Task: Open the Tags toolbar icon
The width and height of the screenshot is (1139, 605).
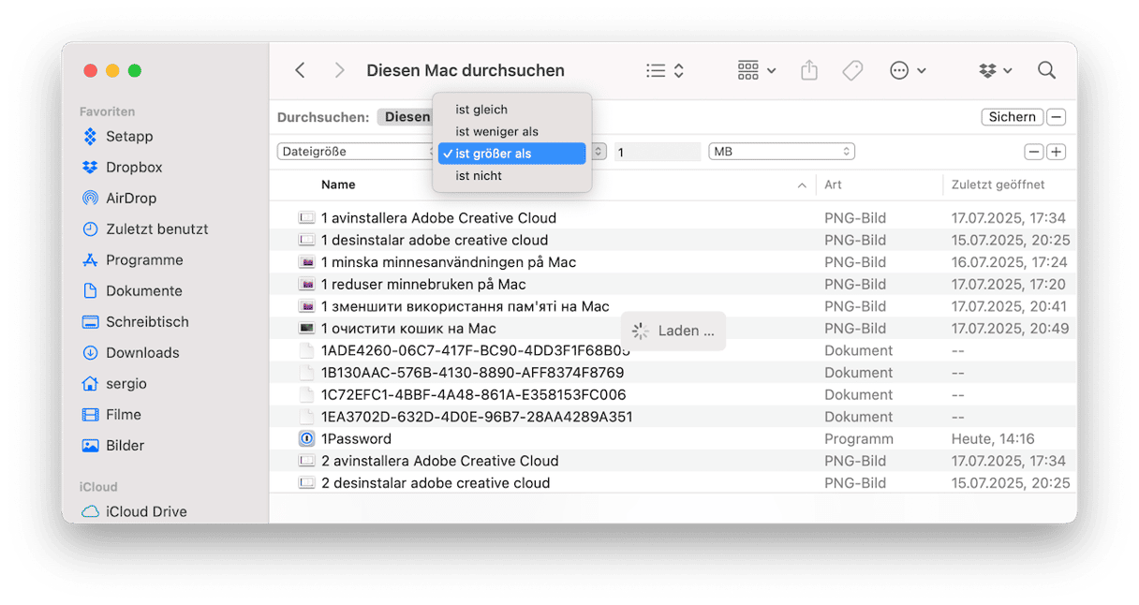Action: pyautogui.click(x=852, y=70)
